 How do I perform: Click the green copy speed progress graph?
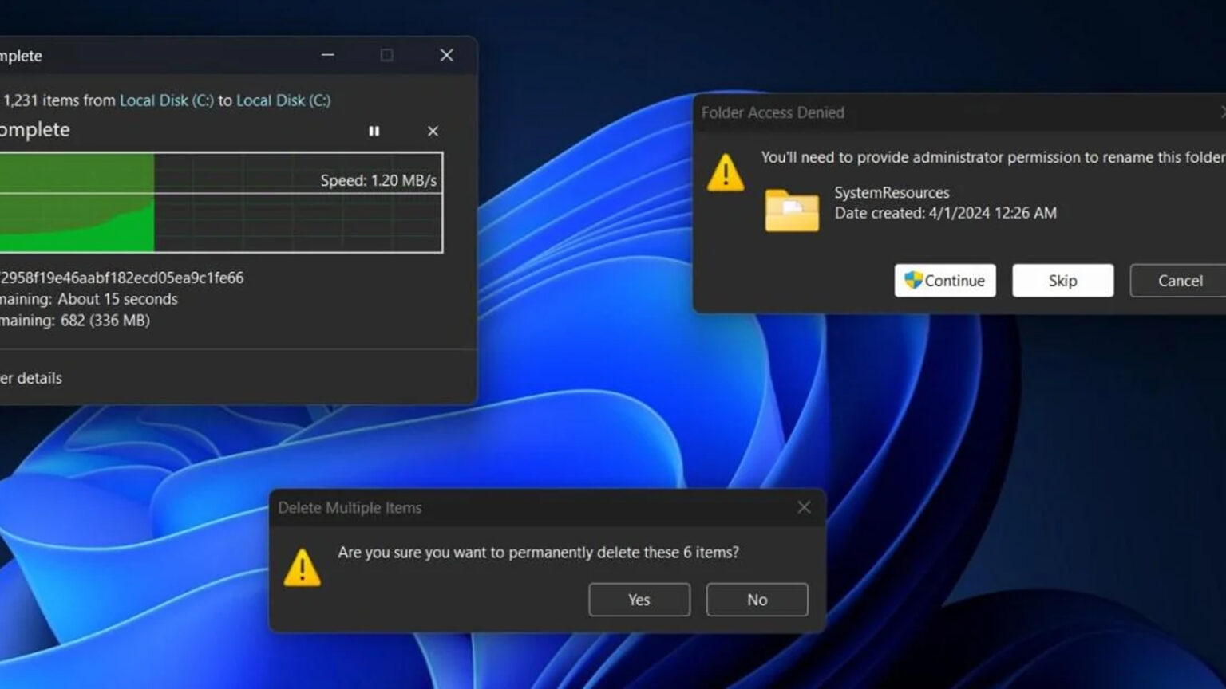click(x=220, y=203)
